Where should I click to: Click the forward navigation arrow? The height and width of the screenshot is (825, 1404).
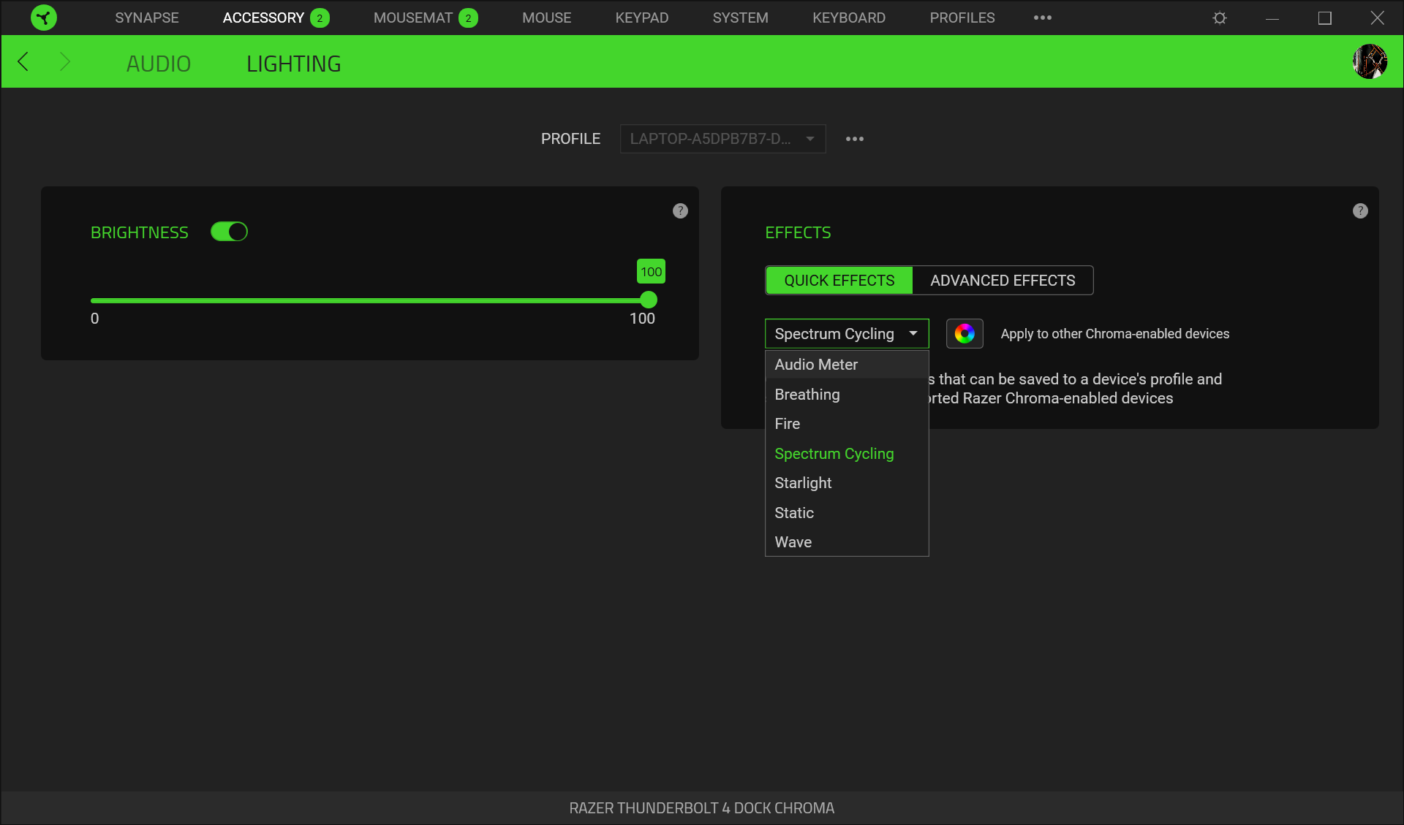tap(65, 61)
